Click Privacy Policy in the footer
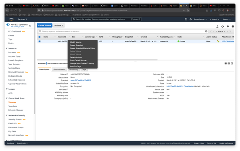The image size is (240, 151). pyautogui.click(x=199, y=143)
